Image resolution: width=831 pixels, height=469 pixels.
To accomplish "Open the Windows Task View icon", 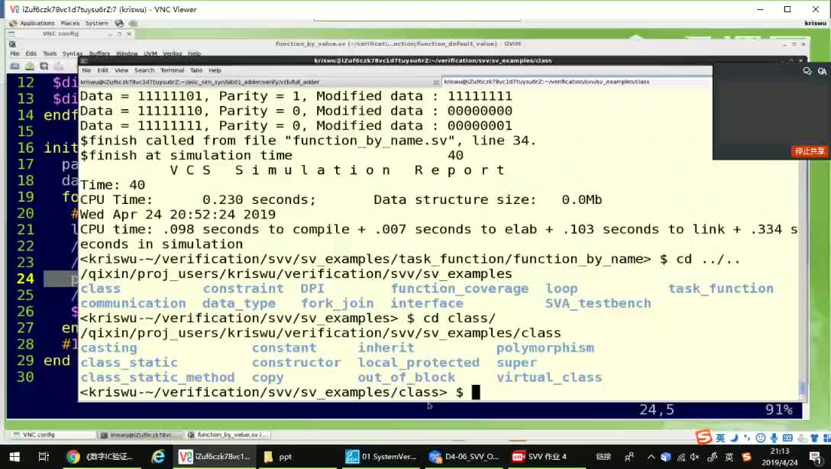I will point(44,456).
